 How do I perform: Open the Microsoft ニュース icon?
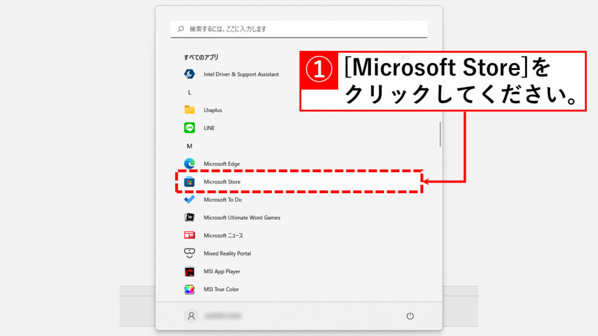tap(189, 236)
